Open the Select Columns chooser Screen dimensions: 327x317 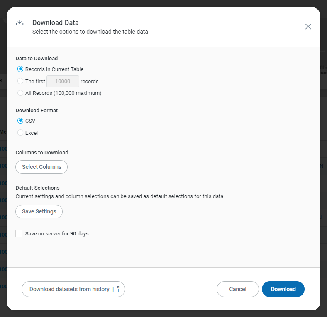click(x=41, y=167)
